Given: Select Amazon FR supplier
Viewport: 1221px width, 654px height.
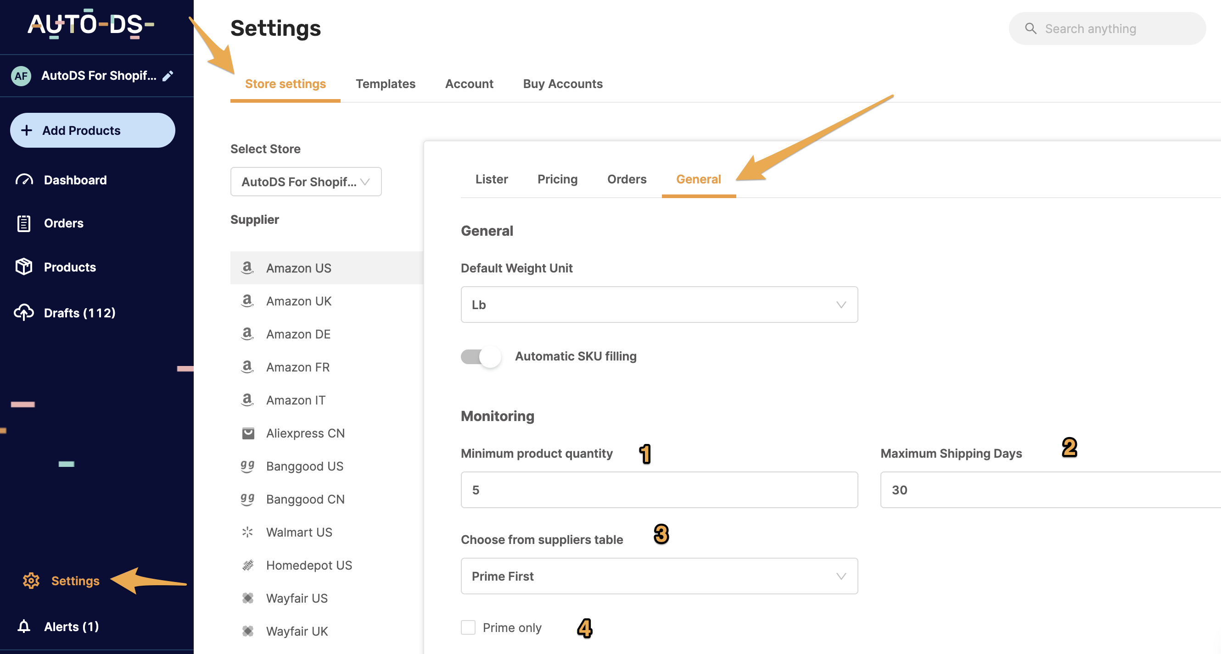Looking at the screenshot, I should pos(326,367).
